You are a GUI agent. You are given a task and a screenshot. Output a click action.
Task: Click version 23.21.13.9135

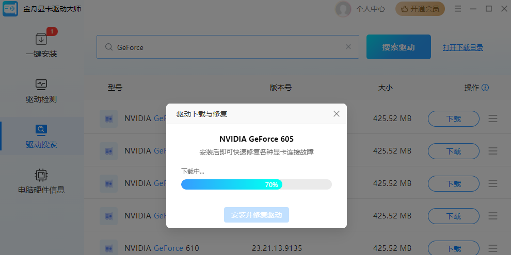277,248
